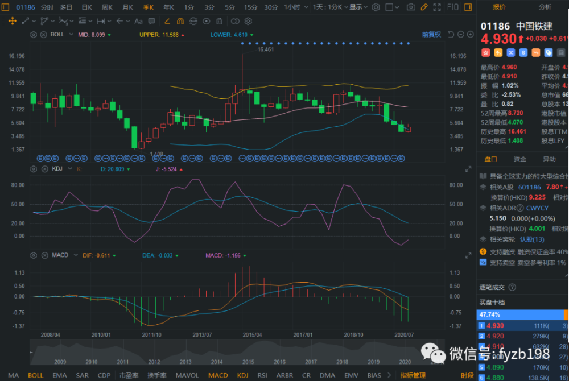
Task: Click the timeline navigator overview strip
Action: pyautogui.click(x=237, y=352)
